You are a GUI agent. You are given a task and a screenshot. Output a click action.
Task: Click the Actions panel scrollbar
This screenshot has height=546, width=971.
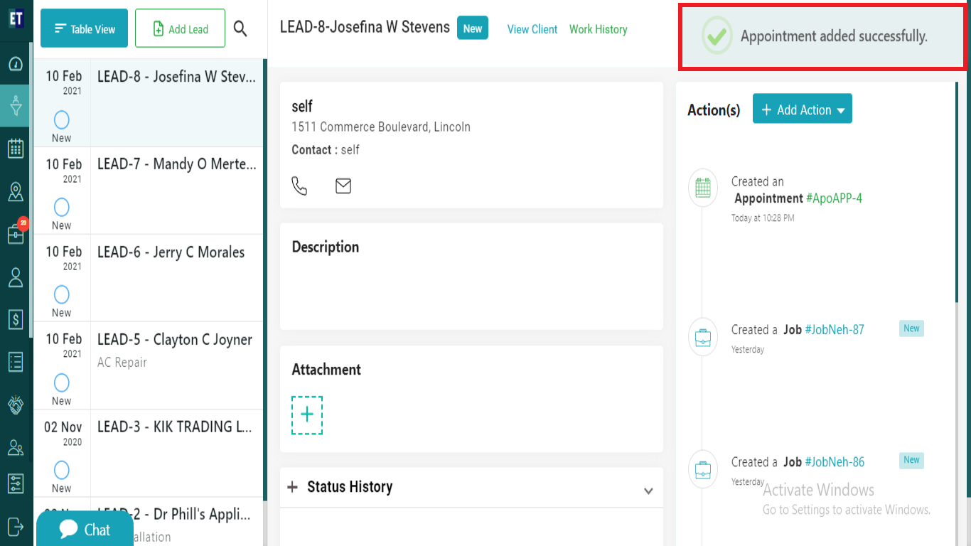click(957, 192)
